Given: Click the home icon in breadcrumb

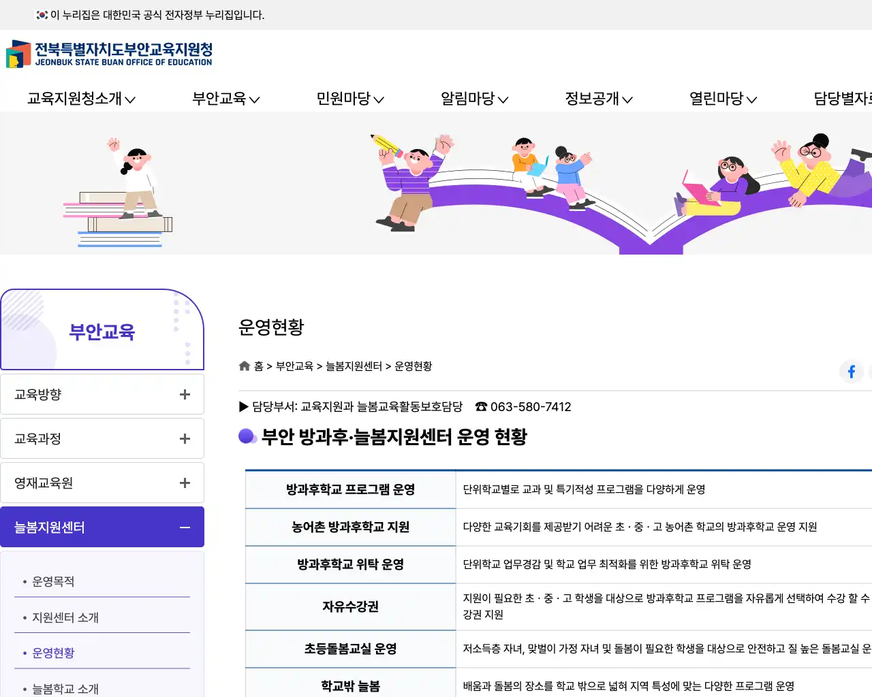Looking at the screenshot, I should (245, 366).
